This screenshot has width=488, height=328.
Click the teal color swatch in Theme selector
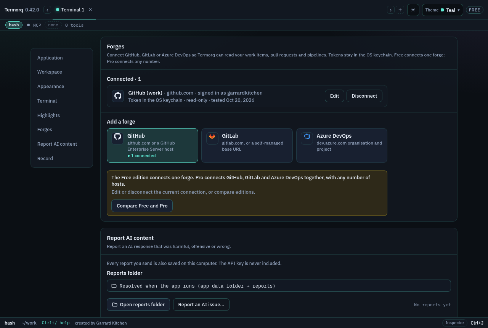click(x=442, y=10)
